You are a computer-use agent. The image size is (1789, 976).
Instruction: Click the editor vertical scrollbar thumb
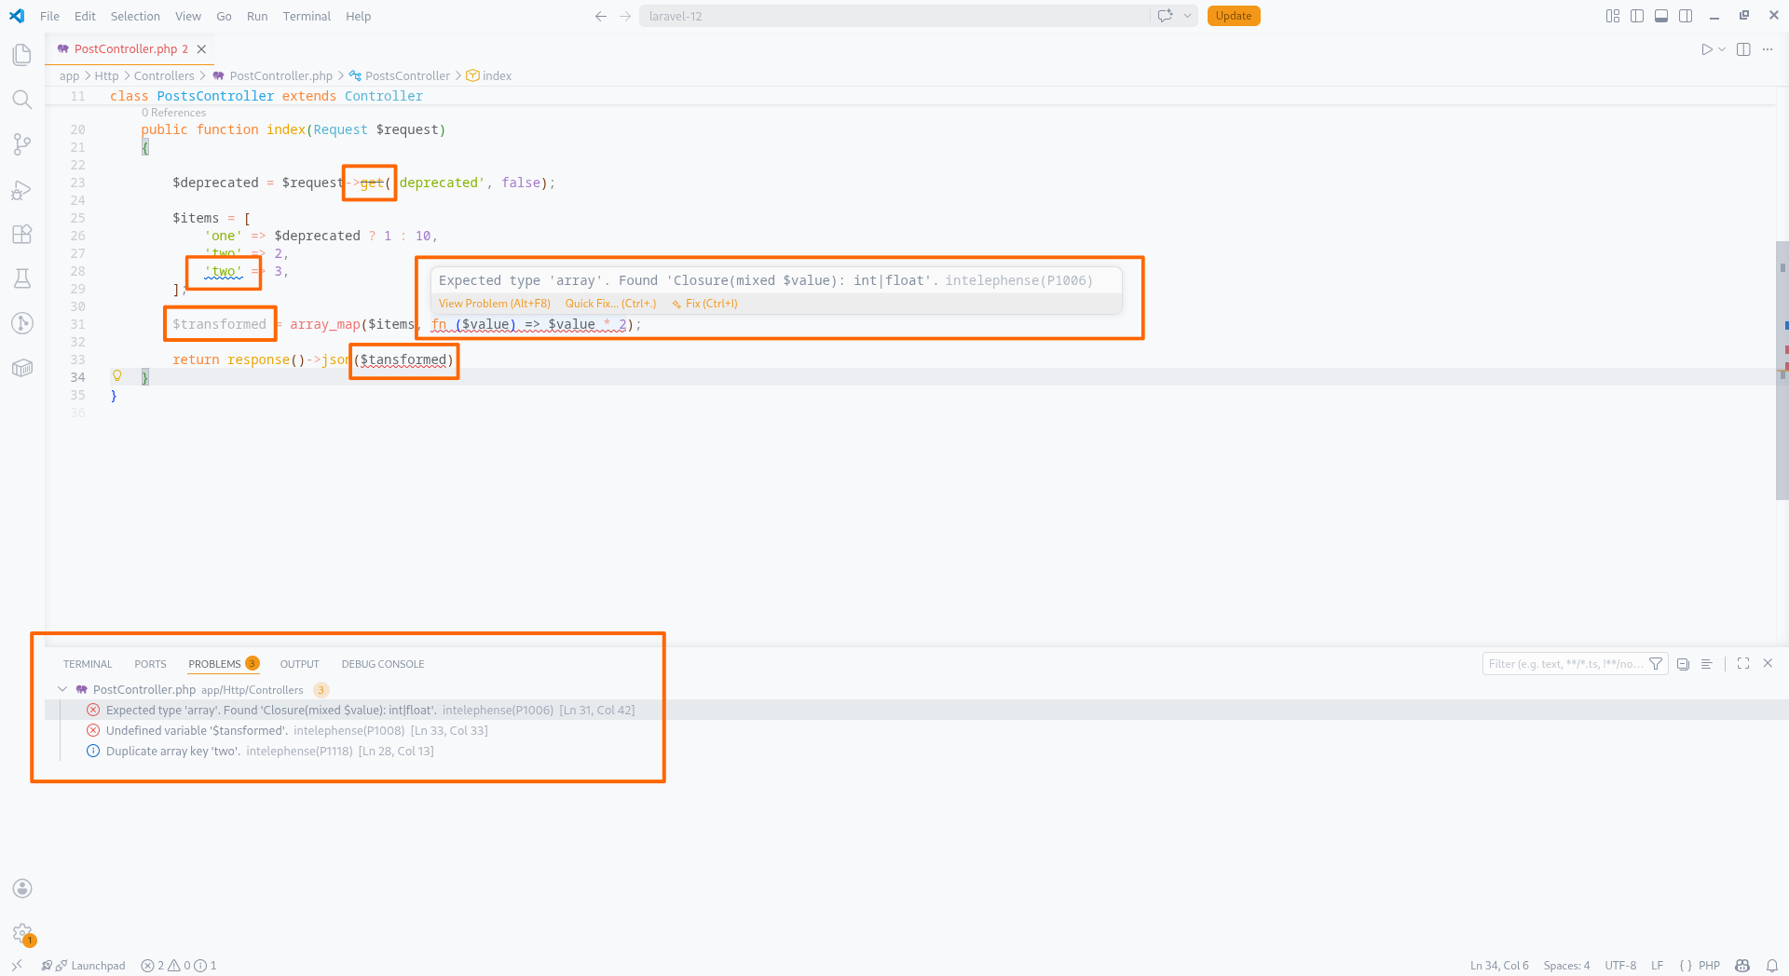tap(1782, 371)
